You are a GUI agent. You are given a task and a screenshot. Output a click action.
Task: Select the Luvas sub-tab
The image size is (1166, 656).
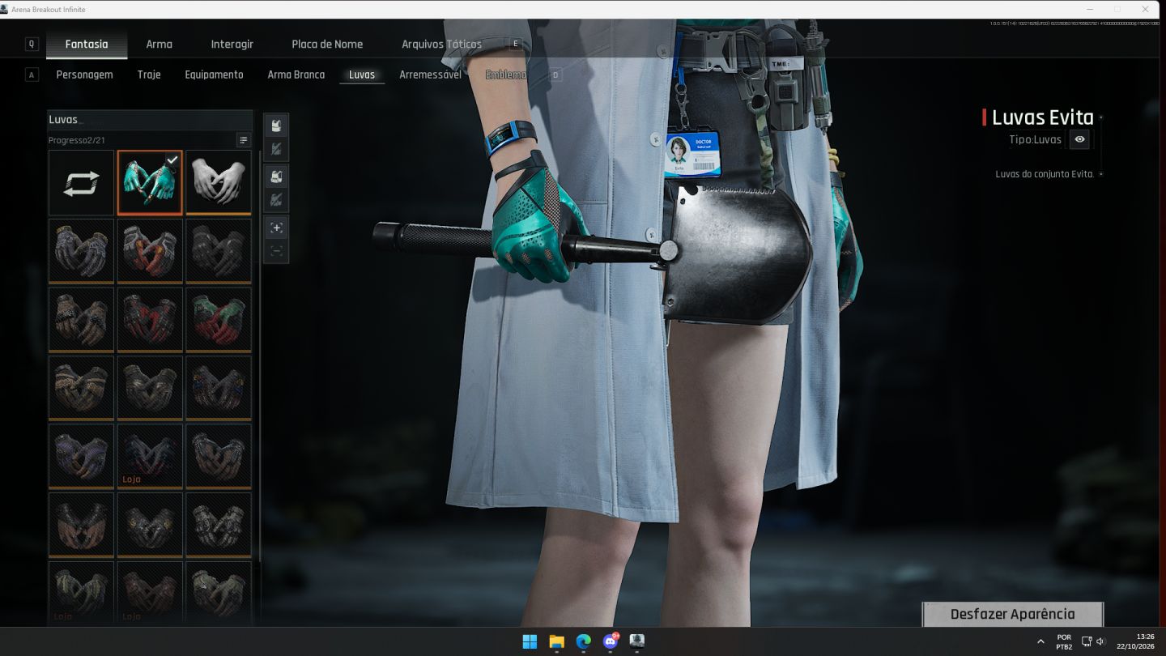(x=362, y=75)
